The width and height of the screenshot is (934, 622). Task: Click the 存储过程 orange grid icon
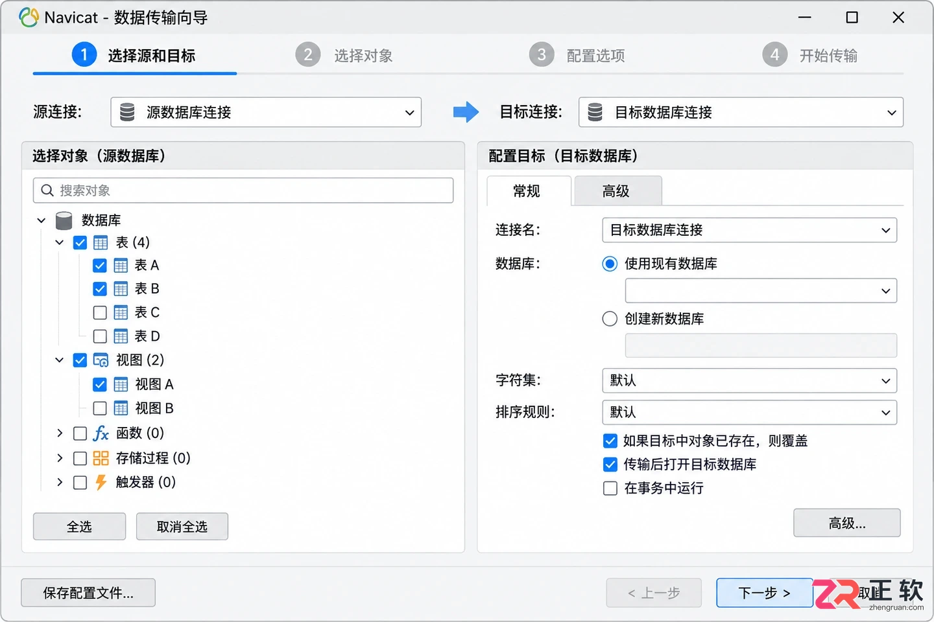(101, 458)
